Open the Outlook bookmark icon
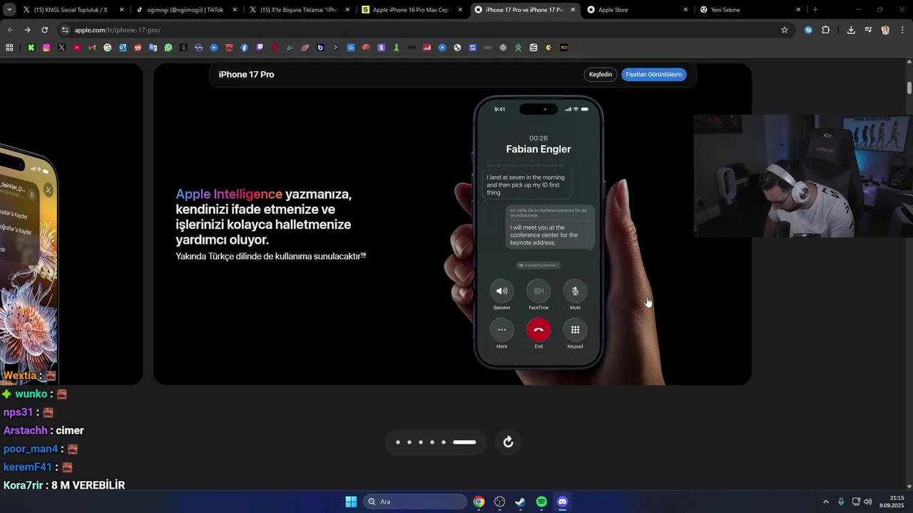 point(123,48)
